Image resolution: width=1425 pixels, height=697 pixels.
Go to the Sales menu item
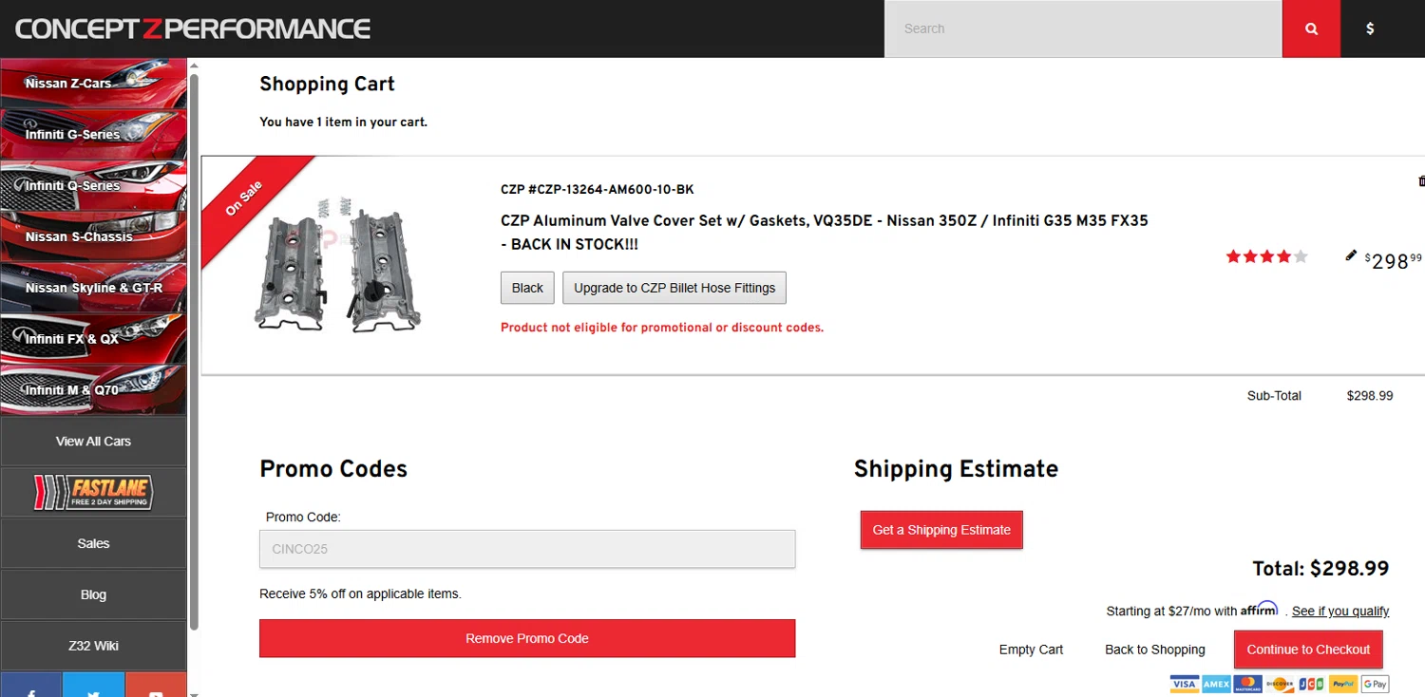(x=93, y=543)
